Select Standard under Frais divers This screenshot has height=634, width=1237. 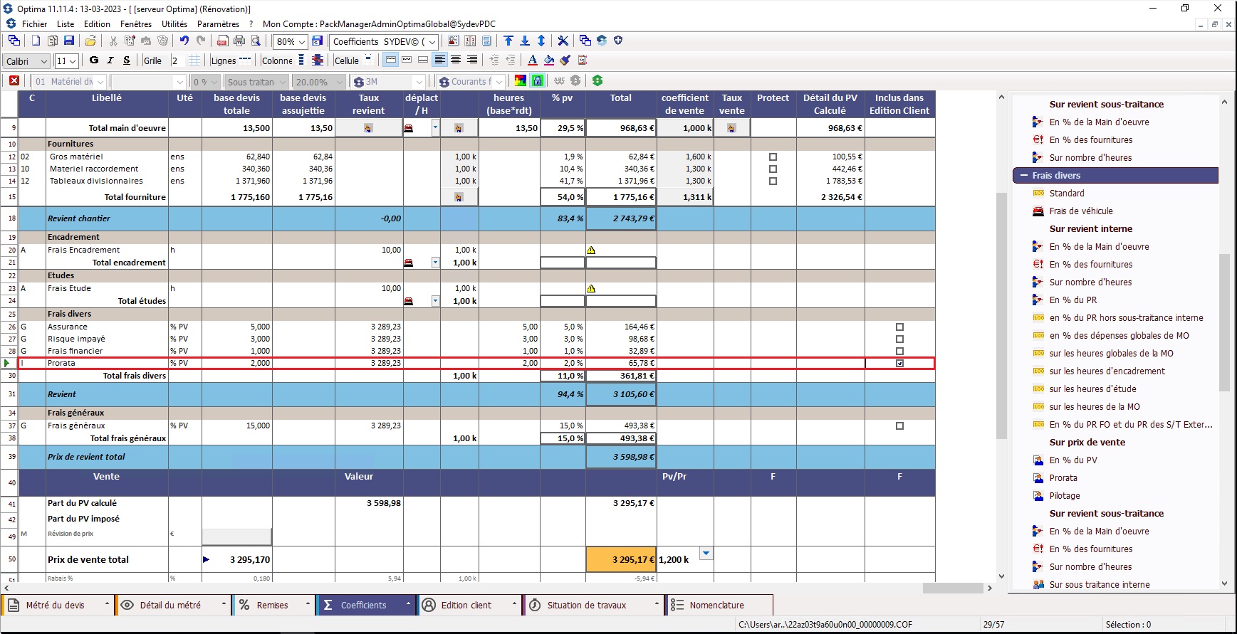coord(1067,193)
